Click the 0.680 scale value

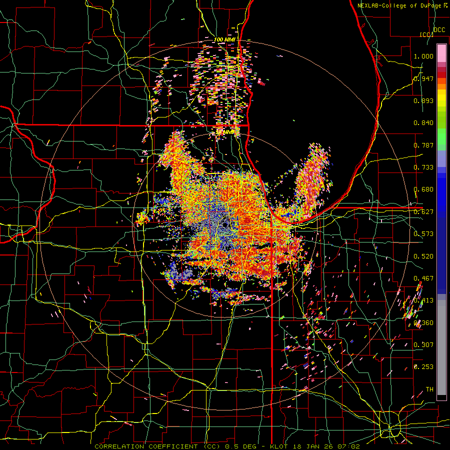423,189
